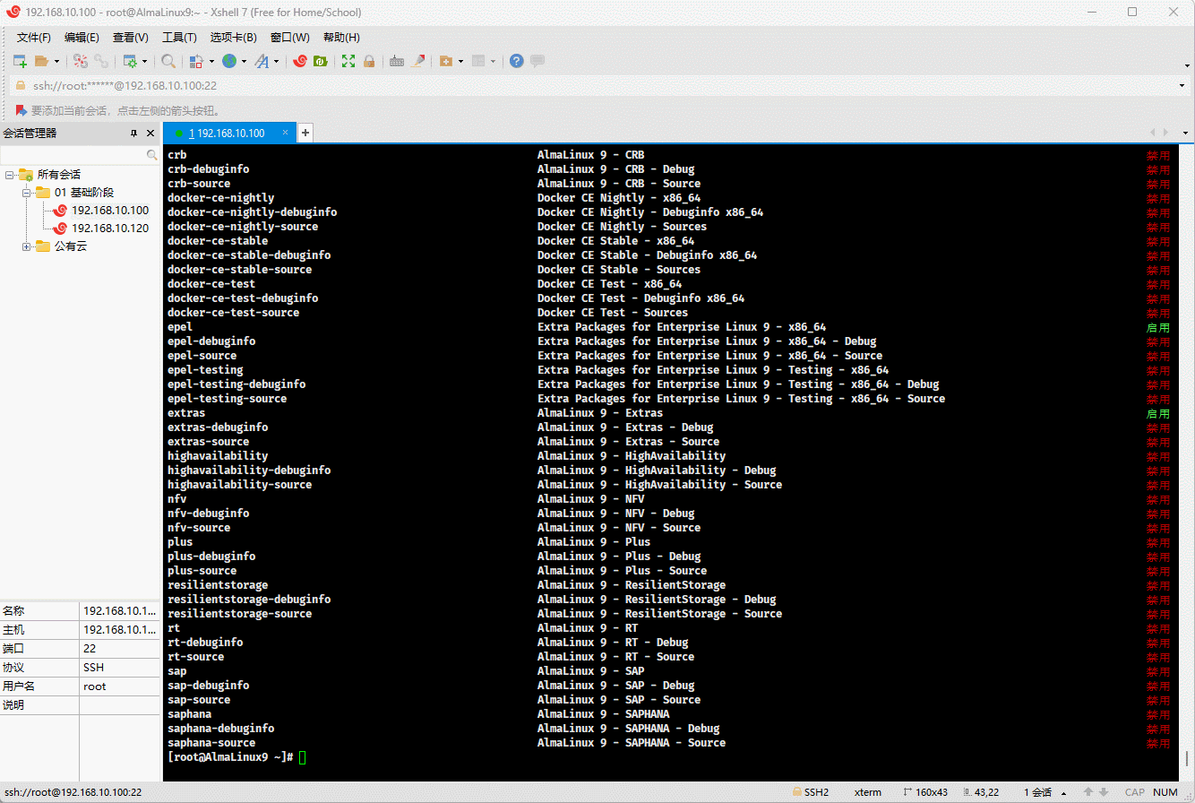
Task: Add a new tab with plus button
Action: pyautogui.click(x=305, y=133)
